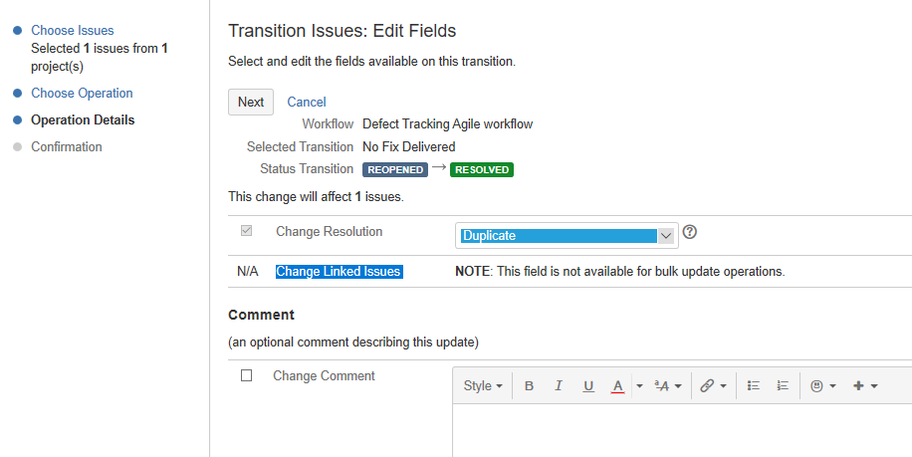Image resolution: width=912 pixels, height=457 pixels.
Task: Apply italic formatting in comment toolbar
Action: pyautogui.click(x=559, y=385)
